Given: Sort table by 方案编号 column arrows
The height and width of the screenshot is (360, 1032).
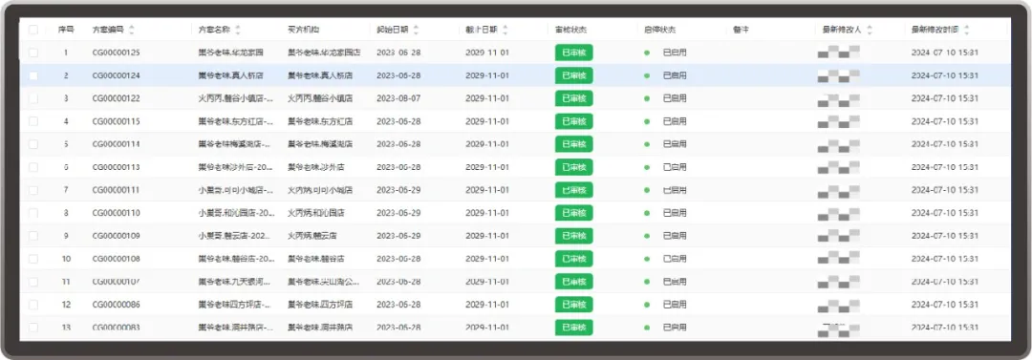Looking at the screenshot, I should (132, 30).
